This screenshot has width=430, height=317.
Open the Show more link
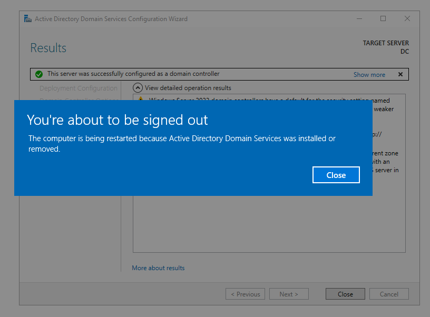tap(369, 75)
